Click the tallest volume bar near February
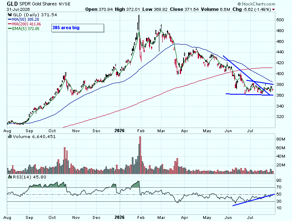The image size is (292, 221). click(x=140, y=155)
